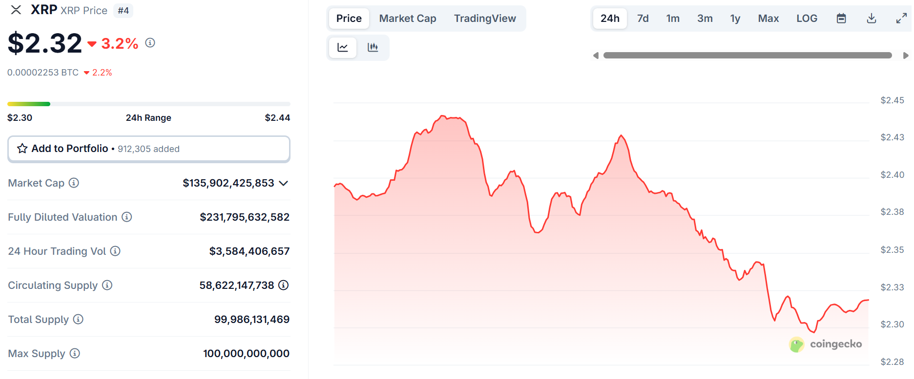Screen dimensions: 914x379
Task: Click the 0.00002253 BTC price text
Action: click(43, 73)
